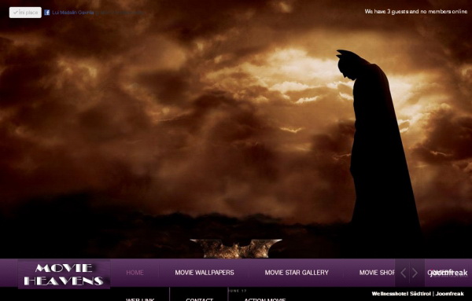The height and width of the screenshot is (301, 472).
Task: Toggle the Facebook 'Îmi place' like button
Action: (x=25, y=13)
